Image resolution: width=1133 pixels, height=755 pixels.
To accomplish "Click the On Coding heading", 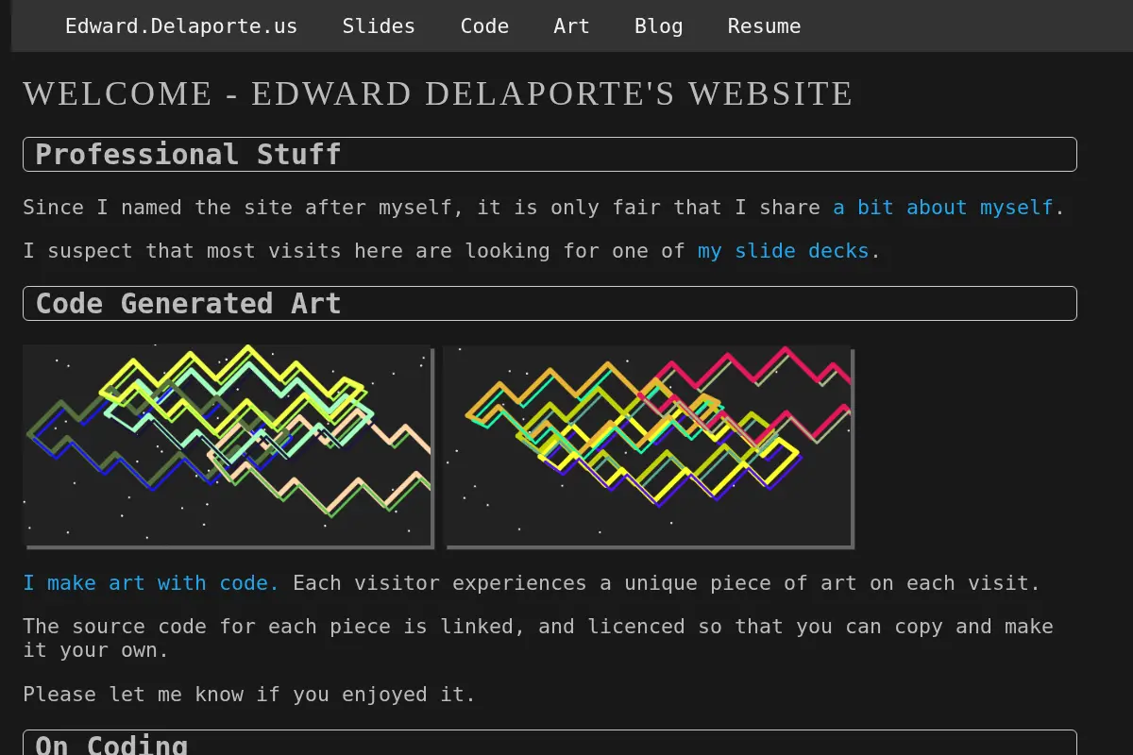I will click(550, 743).
